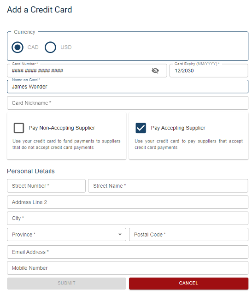Click the Card Number field

(x=87, y=71)
